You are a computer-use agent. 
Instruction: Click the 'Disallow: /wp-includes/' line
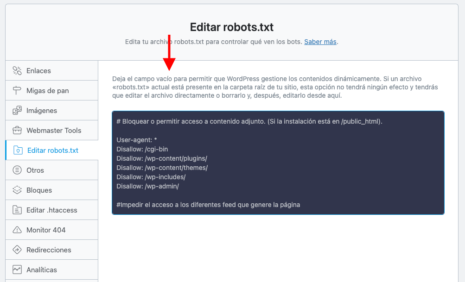pos(151,177)
